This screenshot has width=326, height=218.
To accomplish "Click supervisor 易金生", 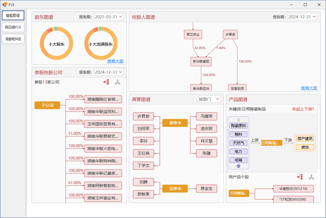I will click(206, 188).
